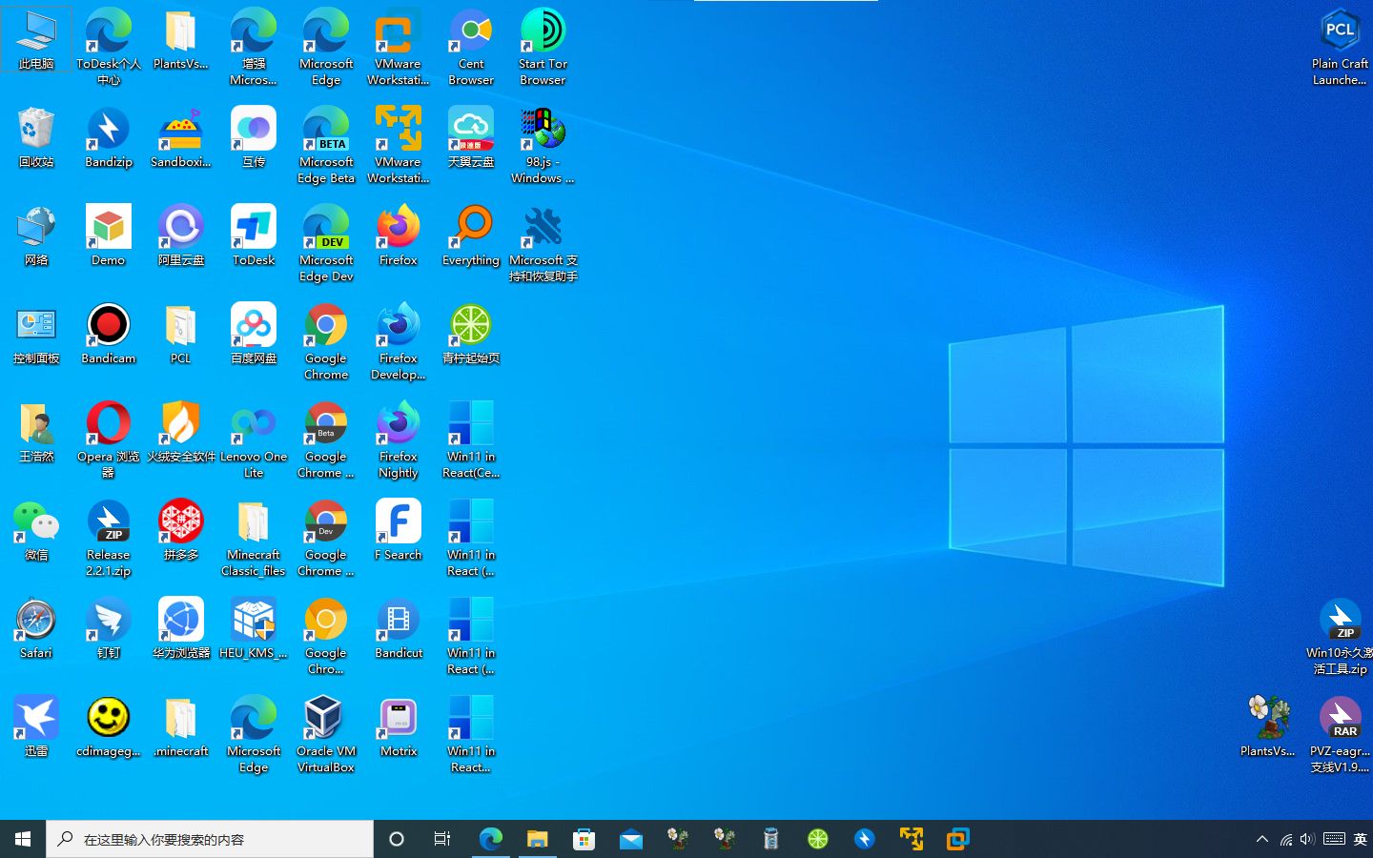The height and width of the screenshot is (858, 1373).
Task: Launch Opera 浏览器 shortcut
Action: [109, 439]
